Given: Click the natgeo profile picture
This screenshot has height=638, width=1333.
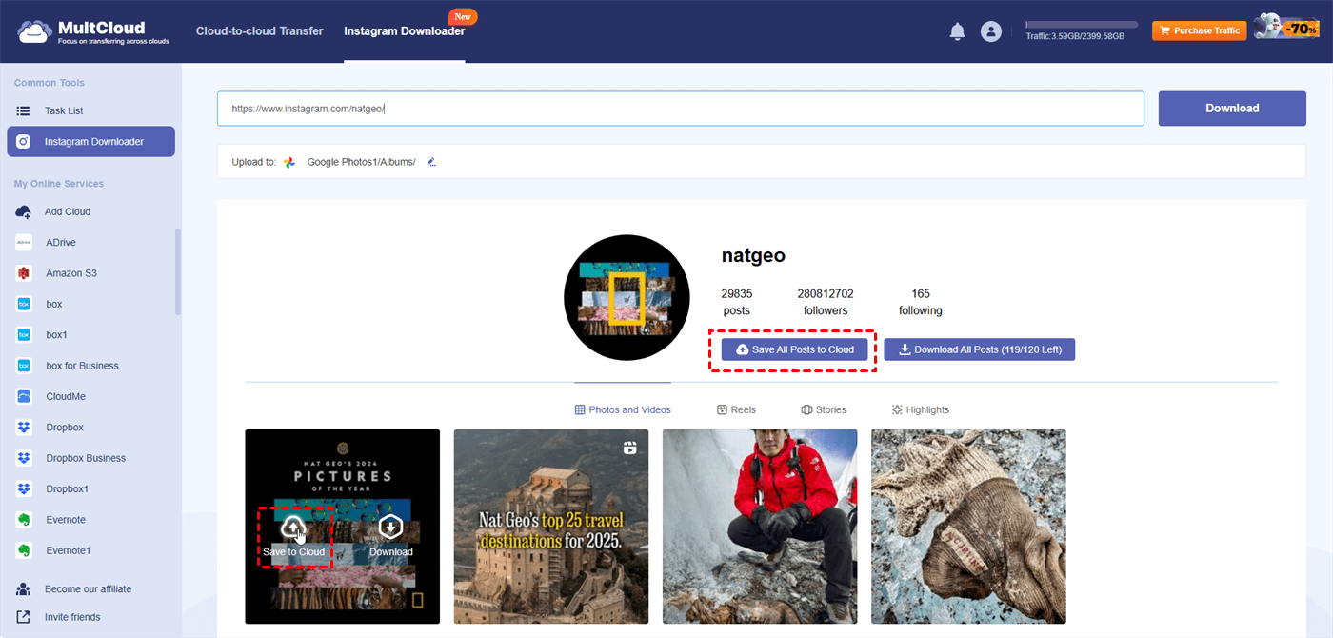Looking at the screenshot, I should tap(627, 297).
